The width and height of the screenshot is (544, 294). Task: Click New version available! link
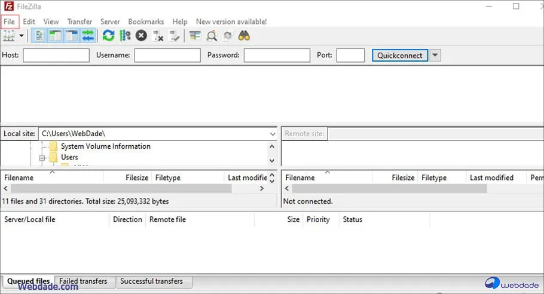(231, 22)
